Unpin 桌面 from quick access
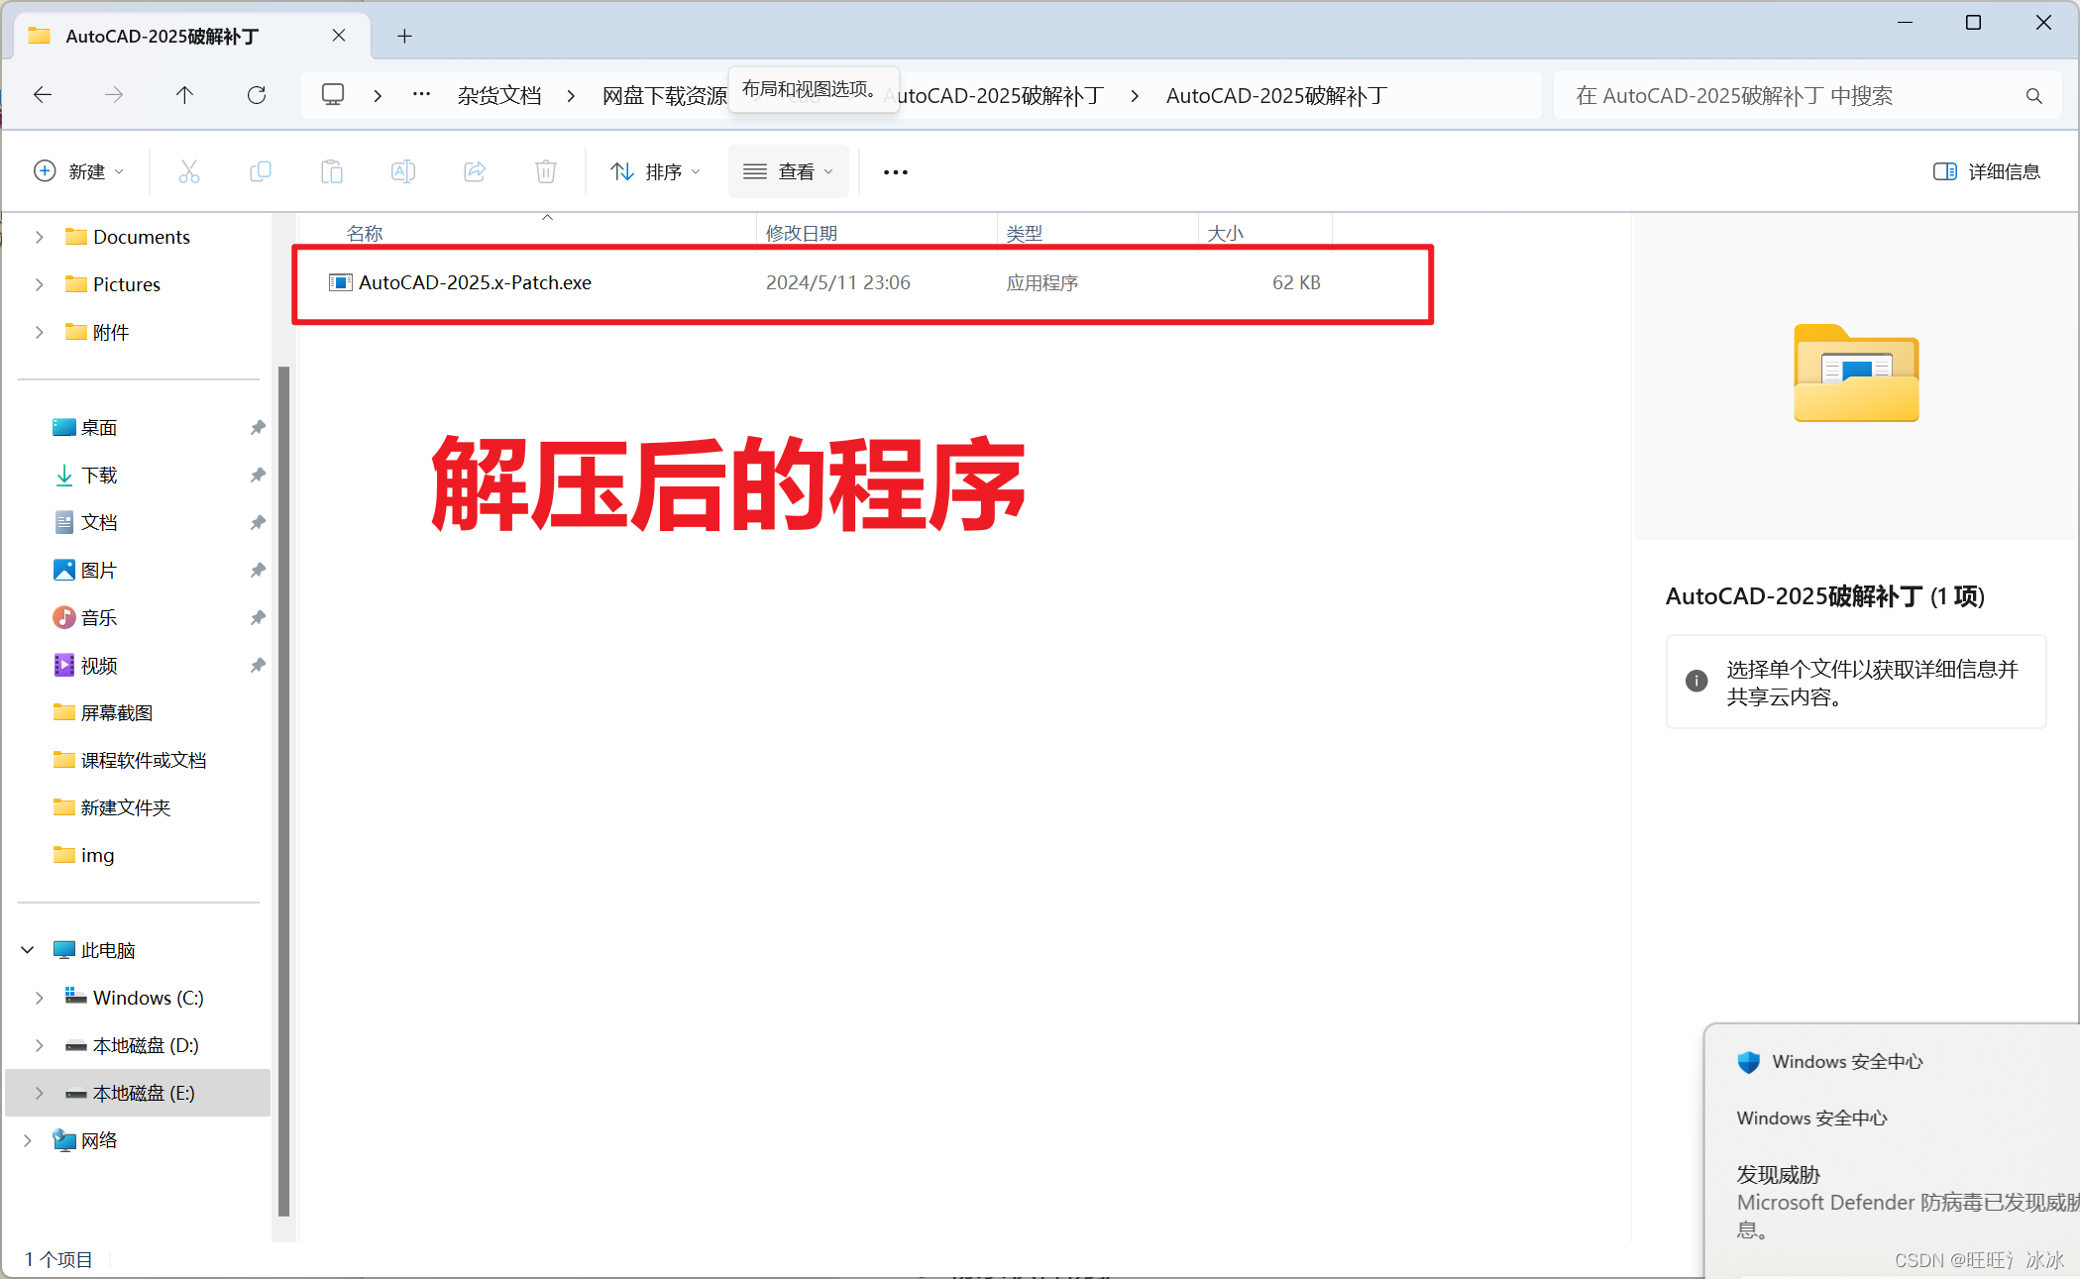The image size is (2080, 1279). 258,427
